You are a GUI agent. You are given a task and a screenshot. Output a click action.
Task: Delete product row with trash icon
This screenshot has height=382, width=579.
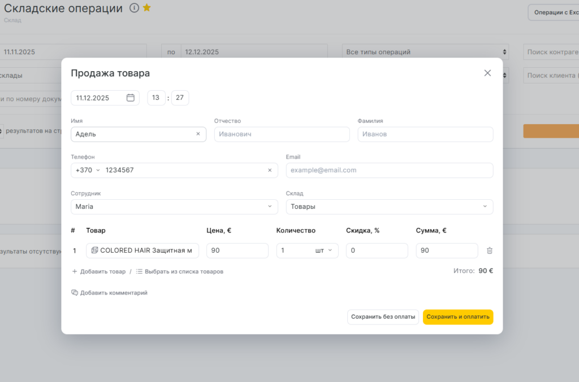490,251
